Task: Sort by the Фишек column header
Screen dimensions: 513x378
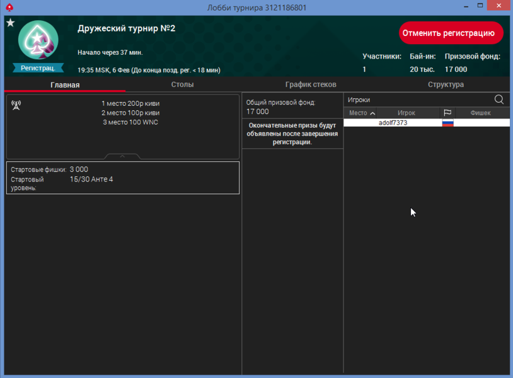Action: coord(481,113)
